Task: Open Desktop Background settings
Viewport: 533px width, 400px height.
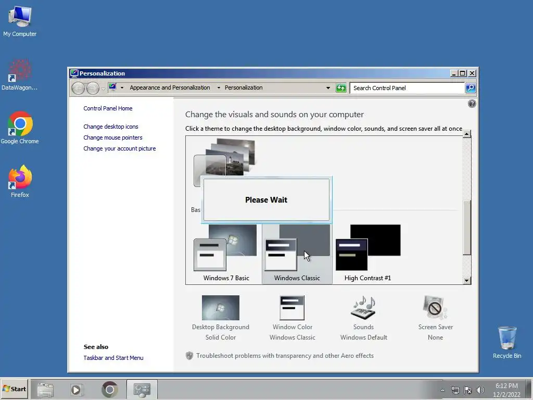Action: click(x=220, y=318)
